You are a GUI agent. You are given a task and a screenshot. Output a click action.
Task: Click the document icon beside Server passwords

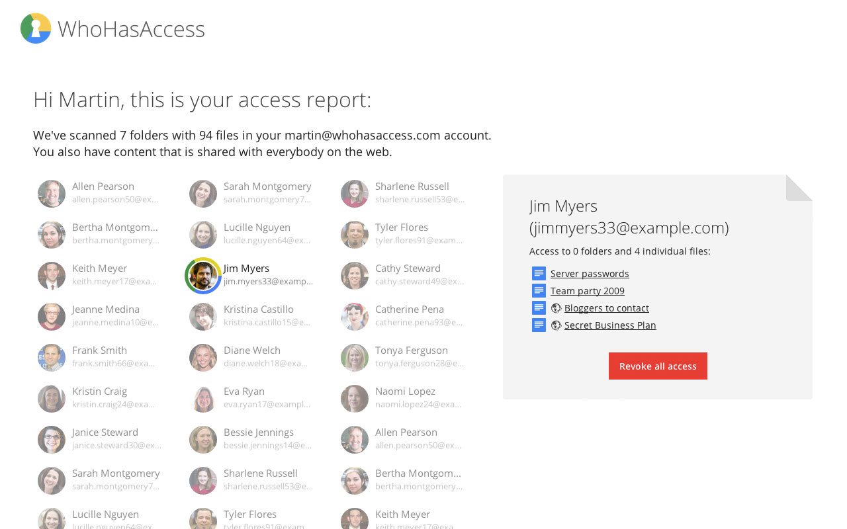point(538,272)
